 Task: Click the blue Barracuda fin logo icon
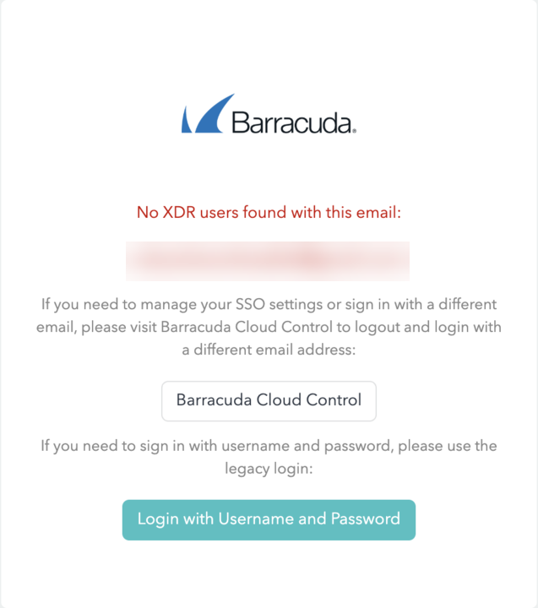point(201,115)
